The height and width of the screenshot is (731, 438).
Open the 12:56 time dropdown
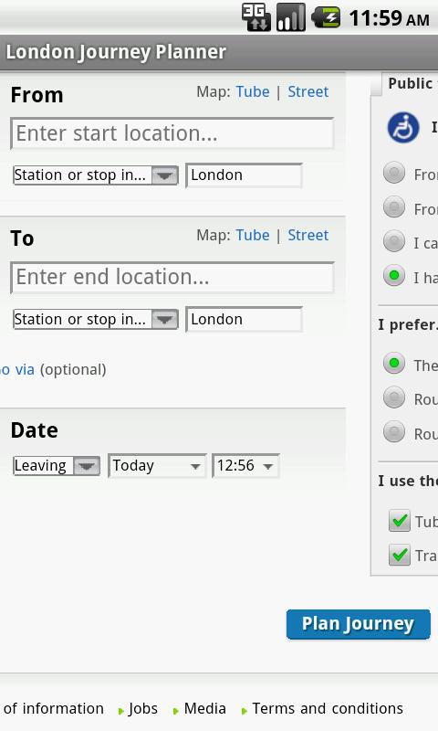click(245, 466)
